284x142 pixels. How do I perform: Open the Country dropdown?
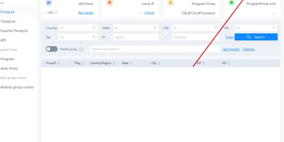(x=78, y=28)
